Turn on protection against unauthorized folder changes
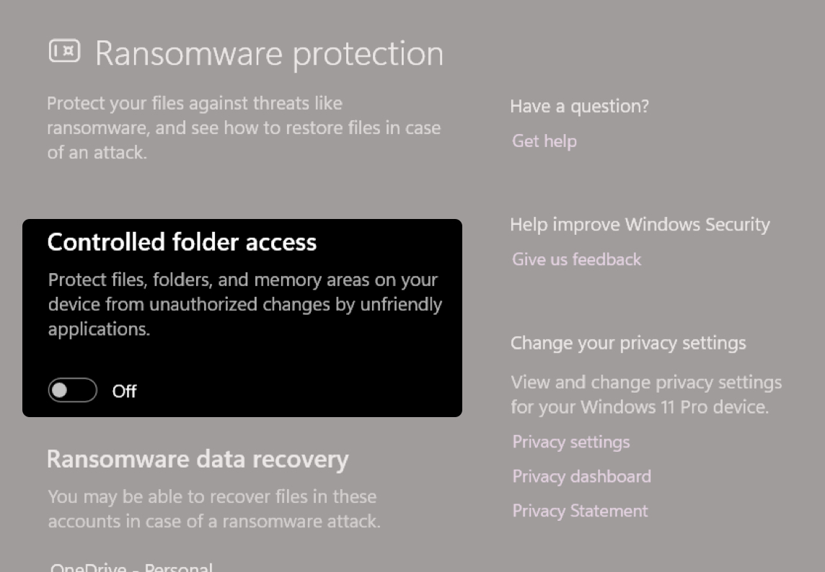 (72, 390)
